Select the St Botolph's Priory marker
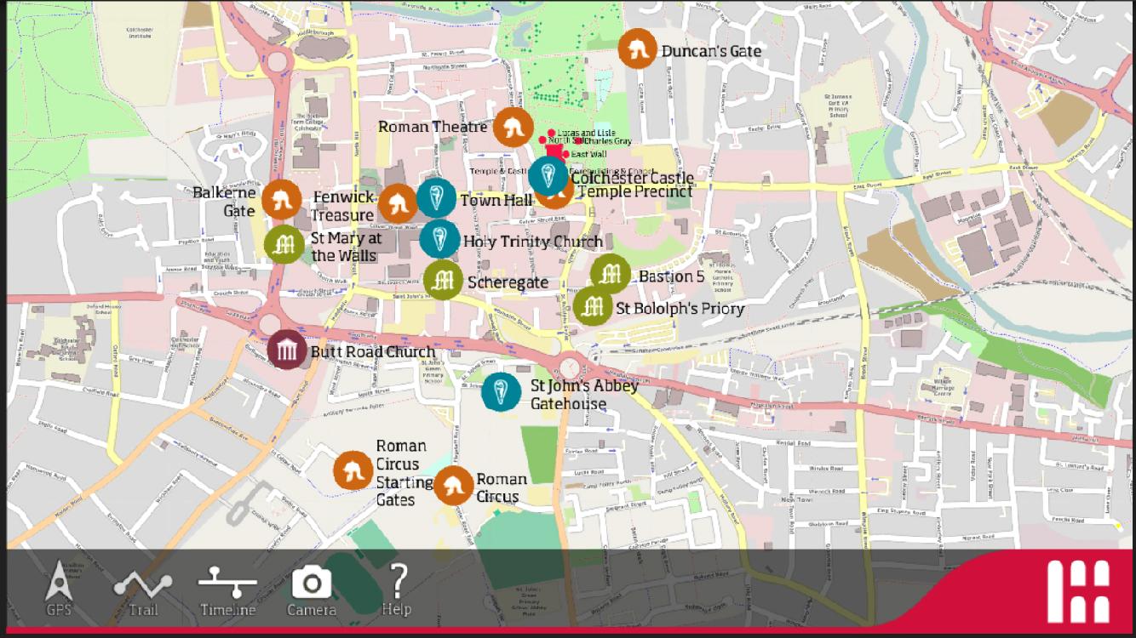Viewport: 1136px width, 638px height. [x=593, y=306]
